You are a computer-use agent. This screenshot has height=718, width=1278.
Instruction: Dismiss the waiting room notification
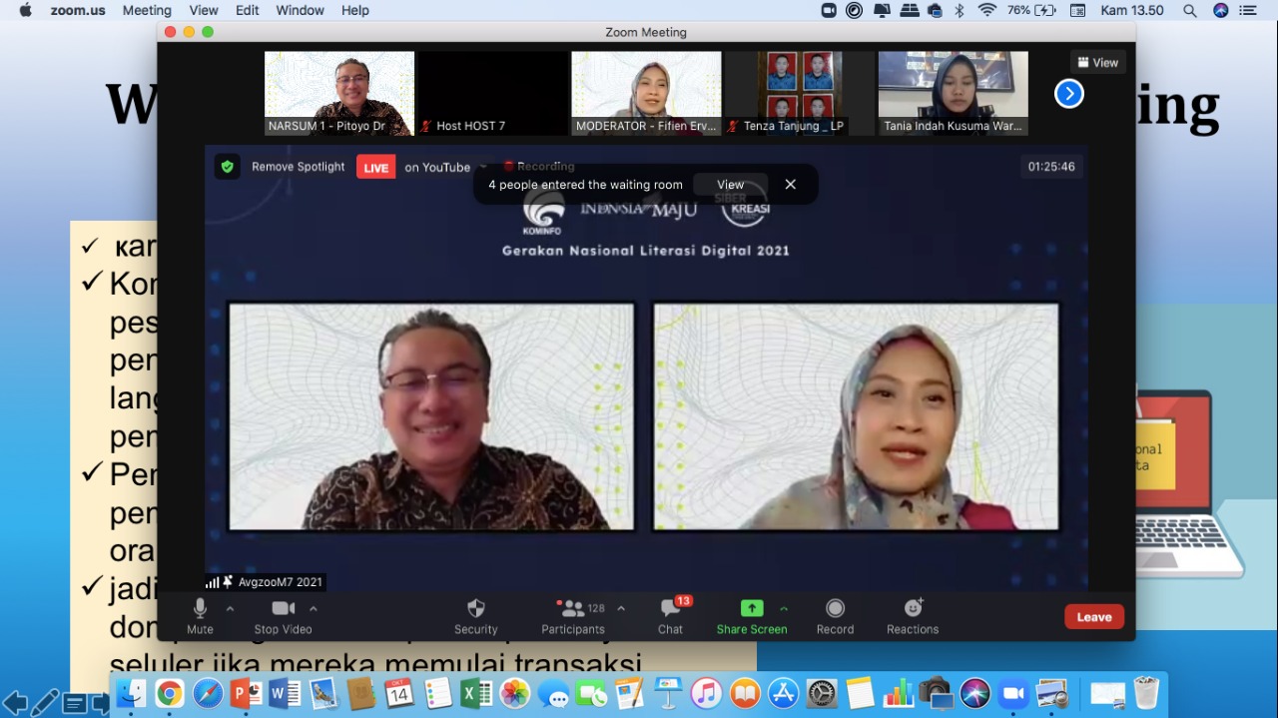tap(791, 185)
